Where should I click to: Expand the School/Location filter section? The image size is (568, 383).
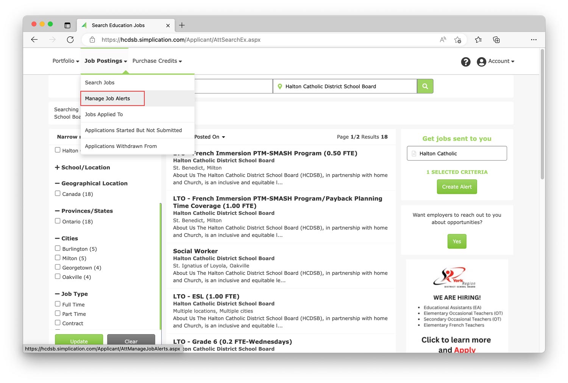click(83, 167)
